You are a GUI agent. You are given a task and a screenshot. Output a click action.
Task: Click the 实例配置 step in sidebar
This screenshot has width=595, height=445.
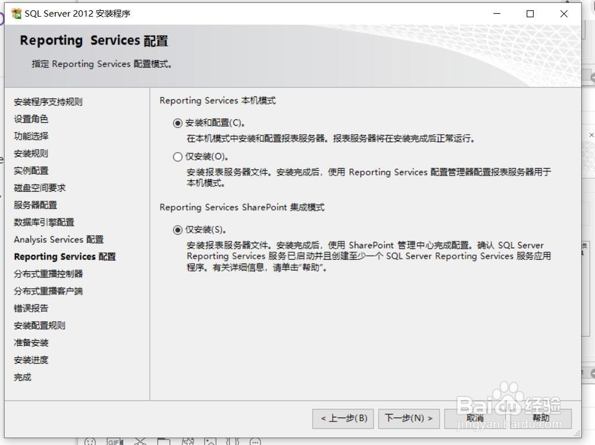(x=31, y=171)
